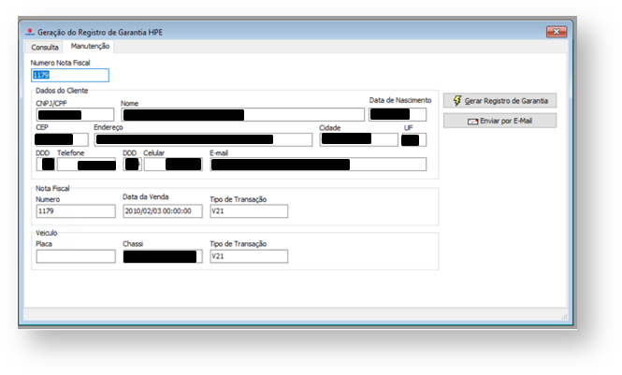This screenshot has width=622, height=375.
Task: Click the 'Veiculo' group label
Action: tap(47, 233)
